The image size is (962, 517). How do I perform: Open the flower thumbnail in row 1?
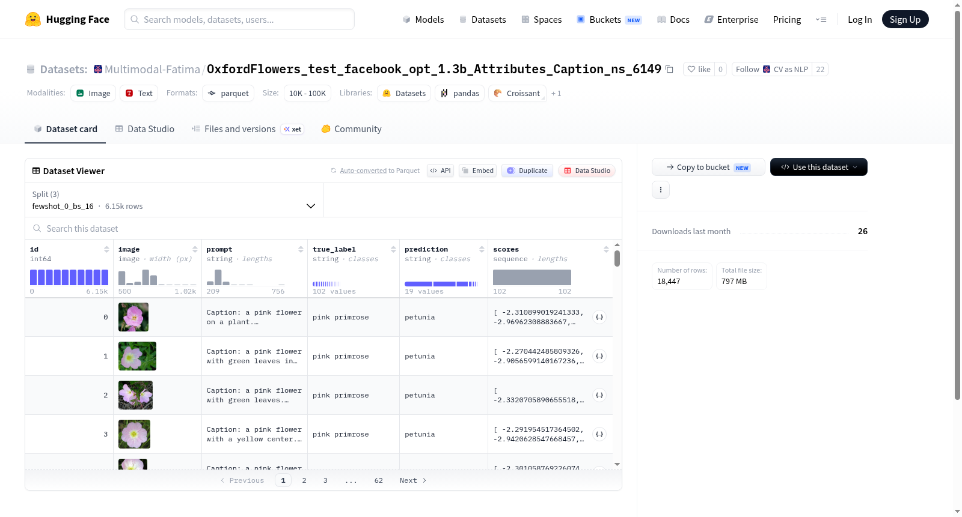137,356
